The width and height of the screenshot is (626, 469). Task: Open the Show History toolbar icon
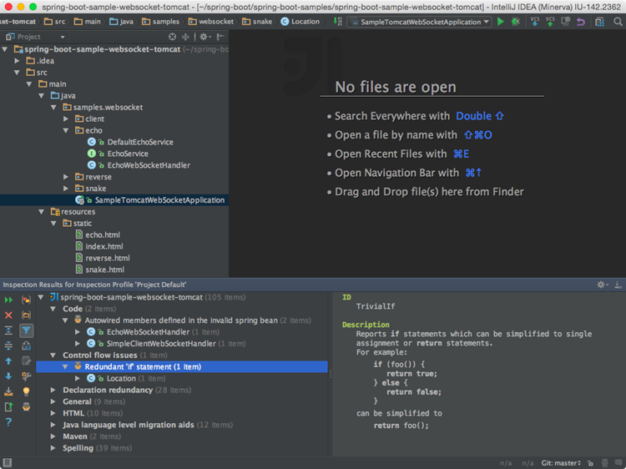(x=565, y=22)
